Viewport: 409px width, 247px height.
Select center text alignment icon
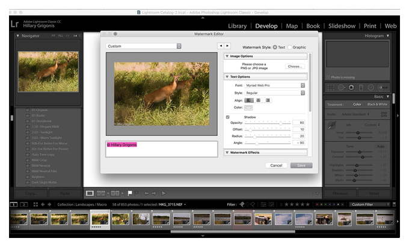tap(258, 100)
